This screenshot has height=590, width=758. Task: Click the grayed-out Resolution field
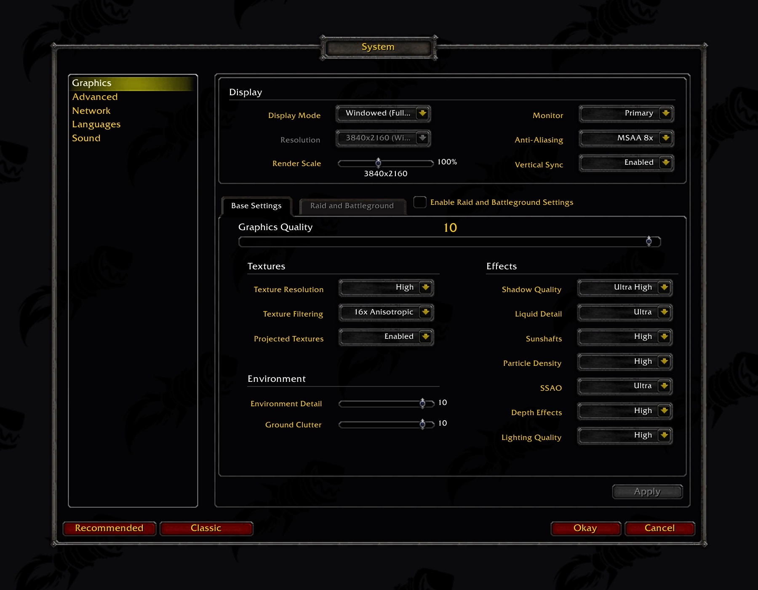pyautogui.click(x=382, y=138)
